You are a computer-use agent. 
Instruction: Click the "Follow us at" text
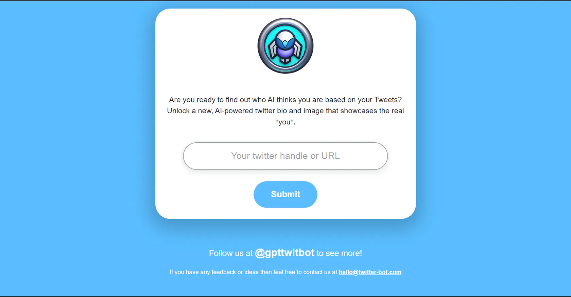231,253
